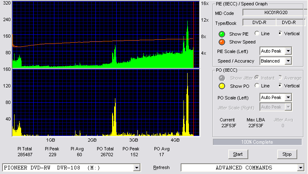Toggle the orange Show Speed indicator
Viewport: 308px width, 174px height.
[222, 42]
